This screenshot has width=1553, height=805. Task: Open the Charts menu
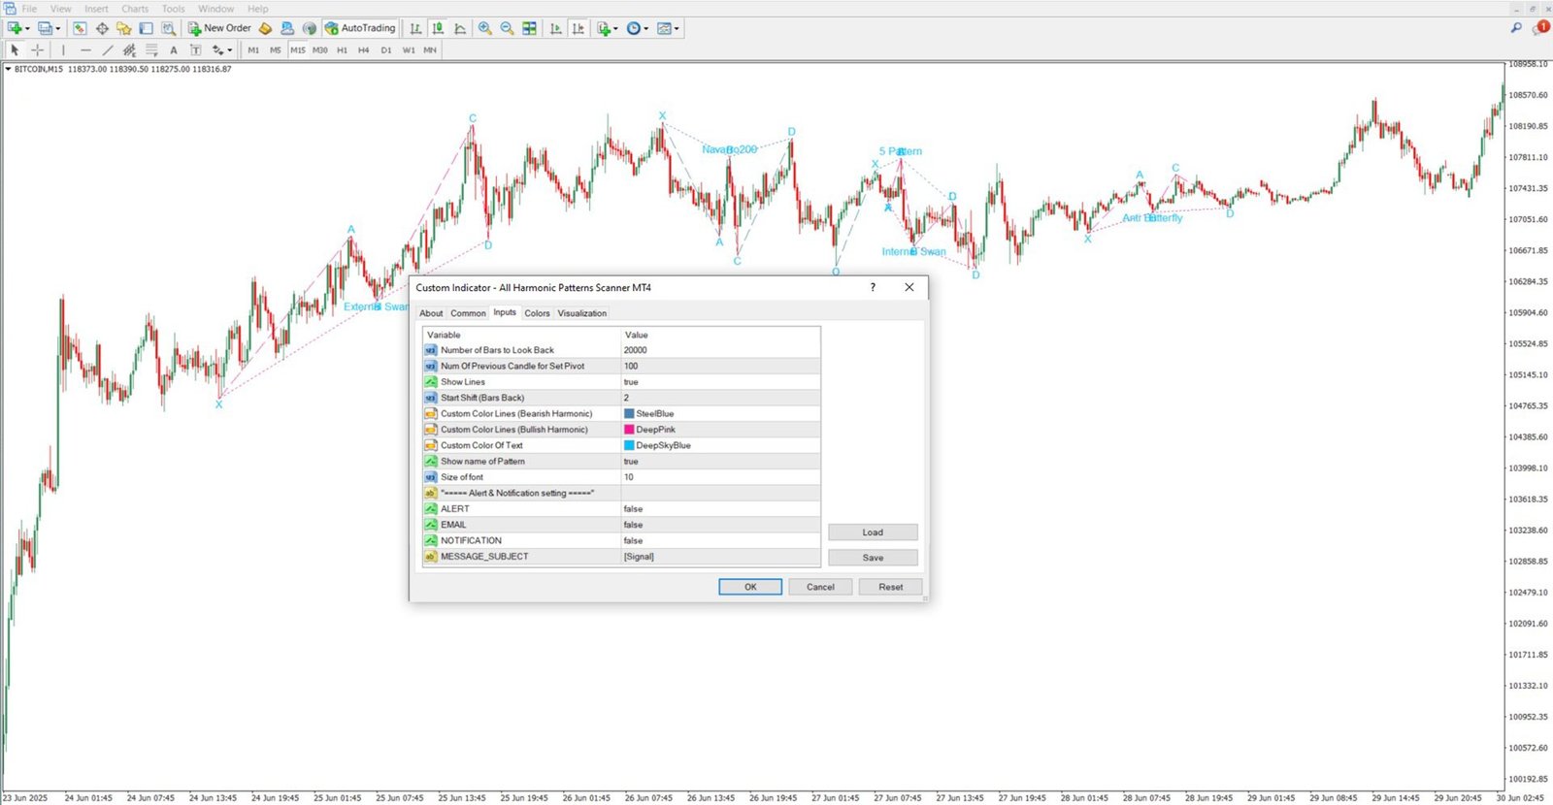point(135,9)
